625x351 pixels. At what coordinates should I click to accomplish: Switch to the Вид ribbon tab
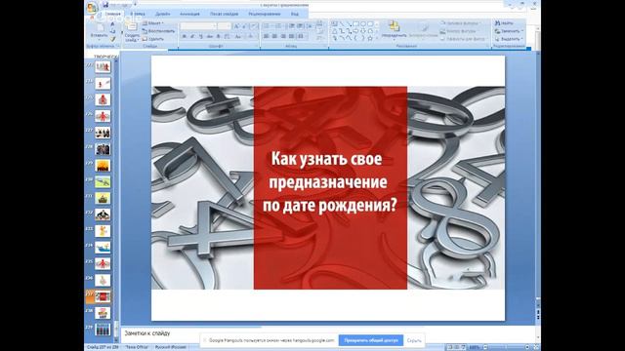[x=295, y=14]
